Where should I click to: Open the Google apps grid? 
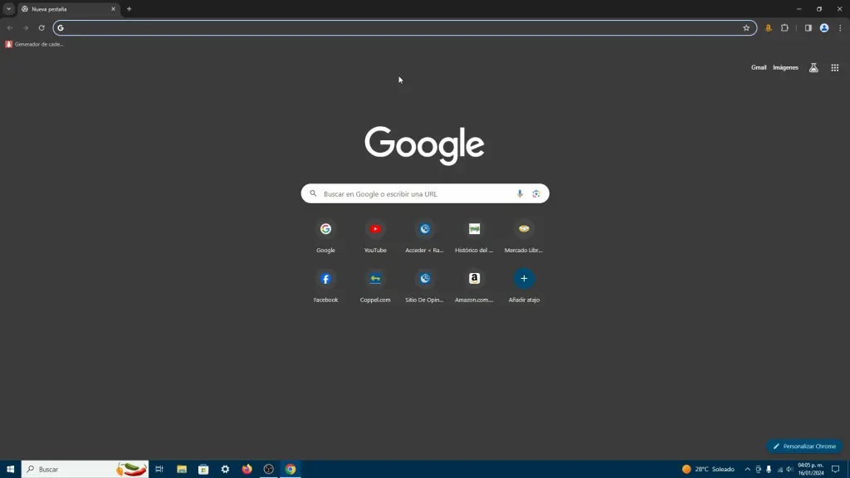tap(835, 68)
